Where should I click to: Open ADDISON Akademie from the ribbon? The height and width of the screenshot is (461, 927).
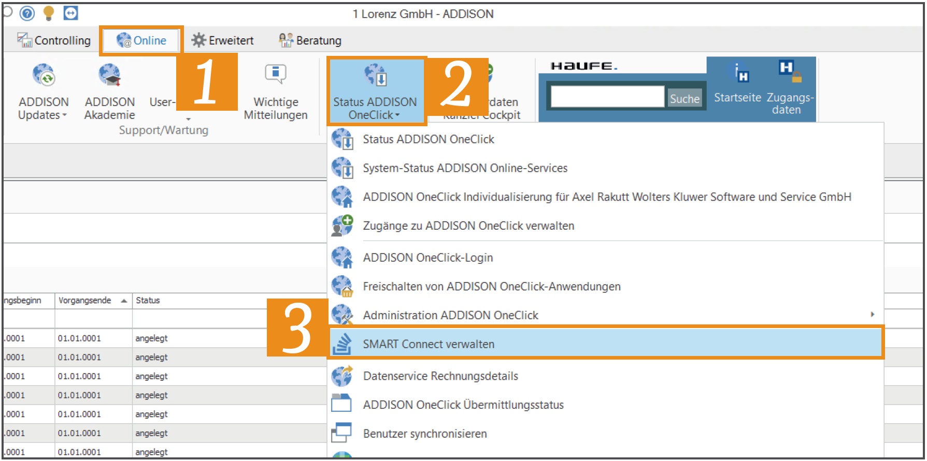(x=110, y=92)
